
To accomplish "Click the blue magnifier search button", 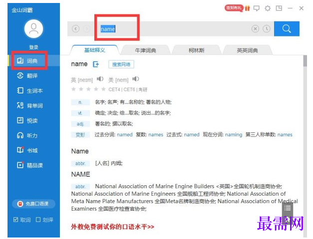I will coord(287,29).
